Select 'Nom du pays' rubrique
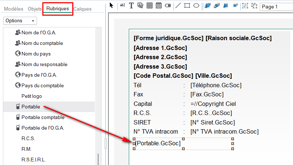293x165 pixels. point(36,54)
